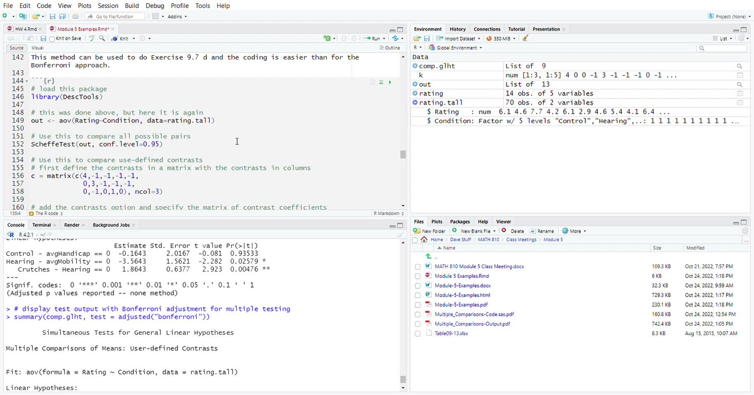This screenshot has height=395, width=754.
Task: Click the publish document icon
Action: click(396, 38)
